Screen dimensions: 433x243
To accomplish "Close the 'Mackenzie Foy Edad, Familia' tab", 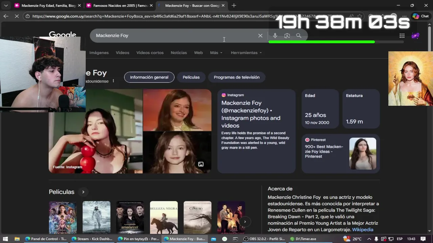I will pos(79,5).
